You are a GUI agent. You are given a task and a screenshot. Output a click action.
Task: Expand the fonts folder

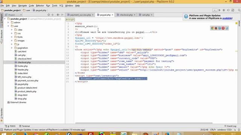coord(12,37)
